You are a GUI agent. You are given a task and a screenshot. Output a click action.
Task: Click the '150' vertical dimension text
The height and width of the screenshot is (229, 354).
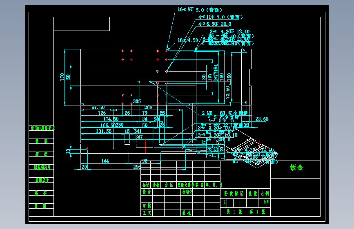pos(229,77)
